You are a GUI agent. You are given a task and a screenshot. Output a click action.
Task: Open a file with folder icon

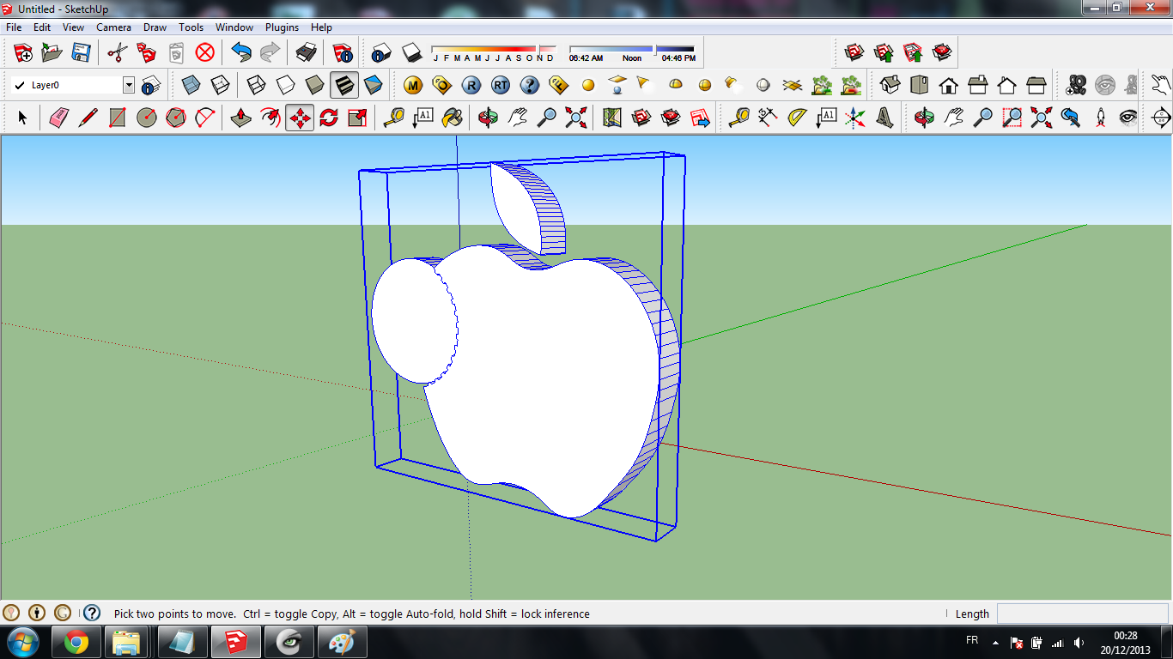pyautogui.click(x=52, y=52)
